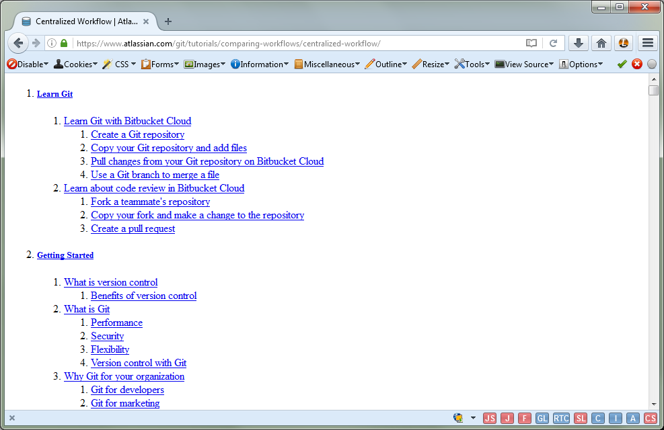The image size is (664, 430).
Task: Open the Images dropdown menu
Action: (x=204, y=64)
